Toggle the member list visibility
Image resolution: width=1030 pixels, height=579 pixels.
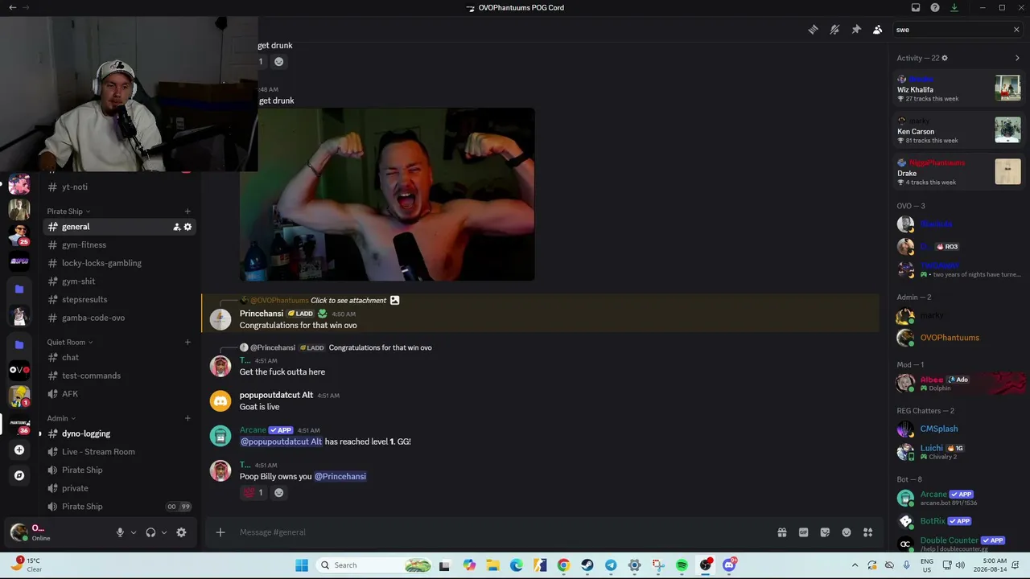(x=878, y=30)
